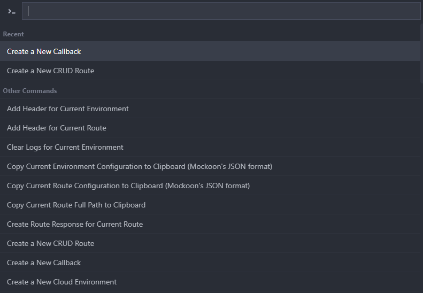Click the Other Commands section header
Image resolution: width=423 pixels, height=293 pixels.
30,91
